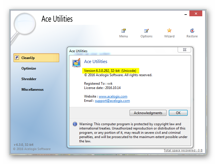
Task: Click the Ace Utilities broom icon in dialog
Action: 76,63
